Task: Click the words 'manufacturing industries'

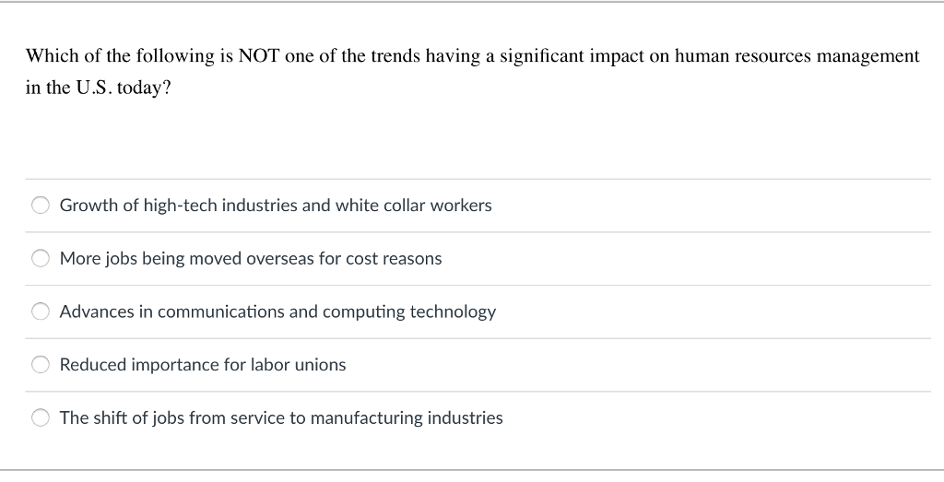Action: 407,418
